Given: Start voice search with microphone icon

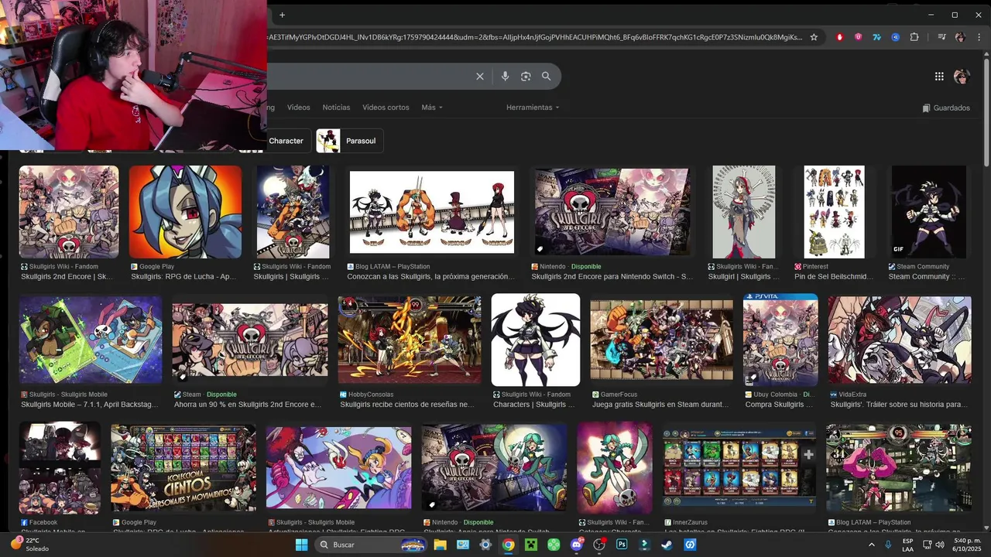Looking at the screenshot, I should tap(505, 77).
